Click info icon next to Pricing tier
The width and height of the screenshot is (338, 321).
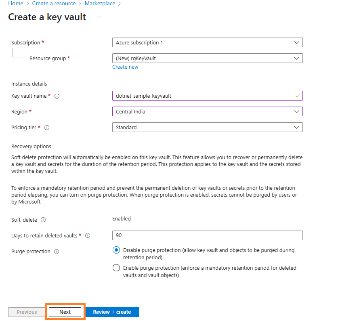click(47, 128)
